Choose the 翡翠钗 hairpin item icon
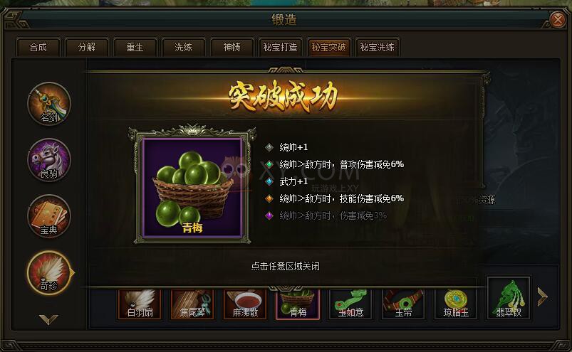Image resolution: width=572 pixels, height=352 pixels. (508, 298)
